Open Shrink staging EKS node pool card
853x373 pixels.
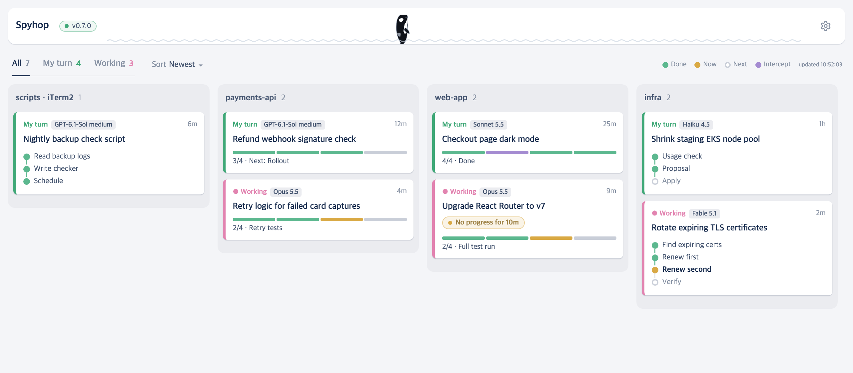(737, 154)
